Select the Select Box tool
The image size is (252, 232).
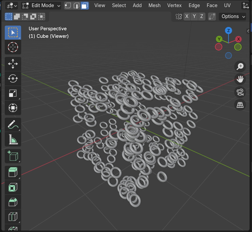(13, 32)
